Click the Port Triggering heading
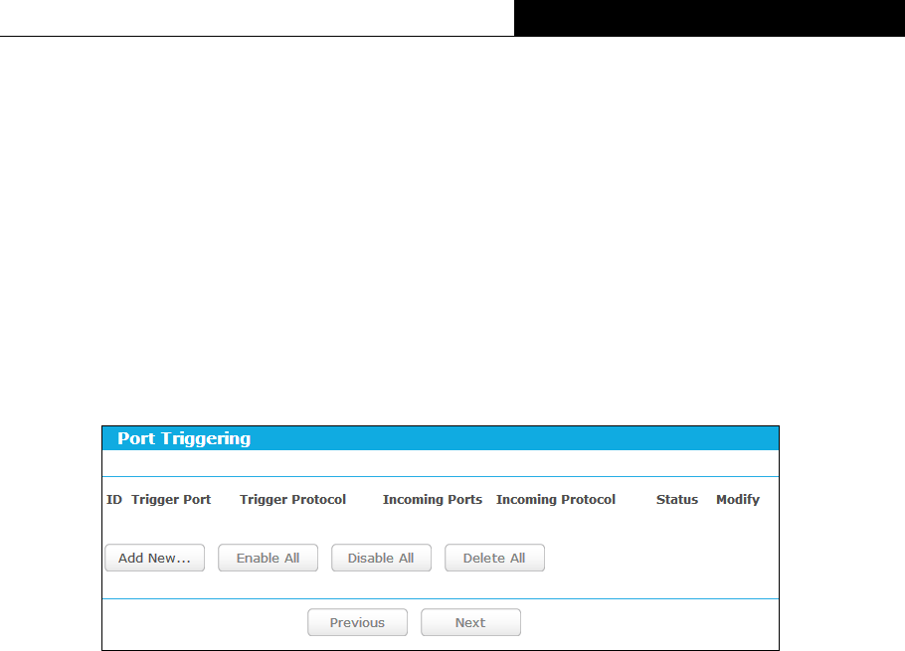This screenshot has height=651, width=905. click(184, 439)
